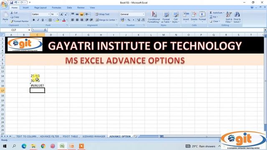Open Conditional Formatting menu
This screenshot has height=150, width=267.
pos(154,17)
